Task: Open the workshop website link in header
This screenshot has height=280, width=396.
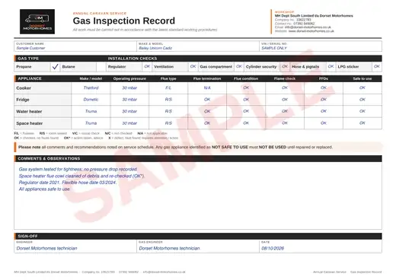Action: click(x=311, y=31)
